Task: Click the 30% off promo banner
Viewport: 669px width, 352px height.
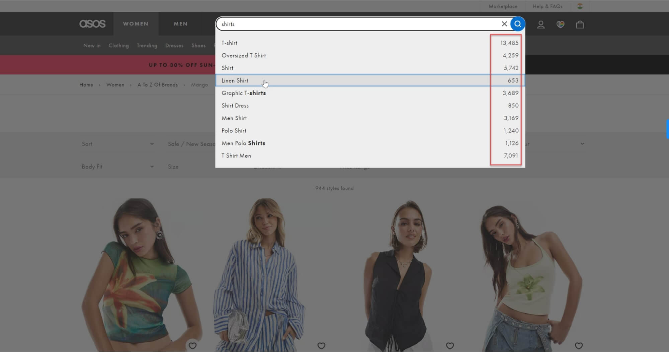Action: 181,65
